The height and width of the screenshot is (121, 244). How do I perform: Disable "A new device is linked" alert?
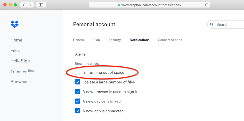tap(78, 101)
